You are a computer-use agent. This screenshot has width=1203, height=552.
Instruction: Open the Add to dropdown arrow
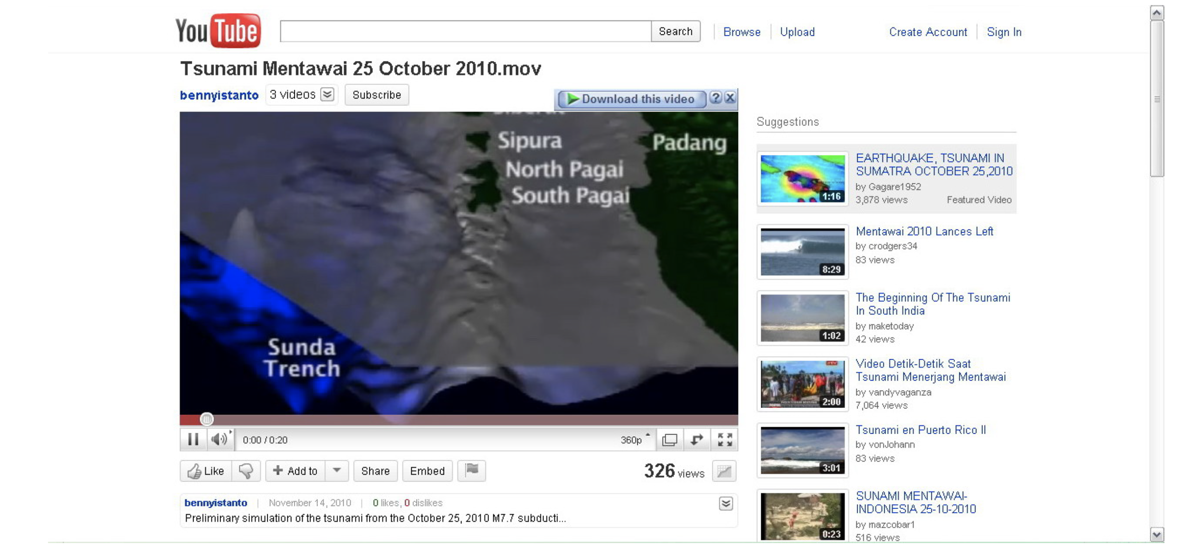coord(337,470)
